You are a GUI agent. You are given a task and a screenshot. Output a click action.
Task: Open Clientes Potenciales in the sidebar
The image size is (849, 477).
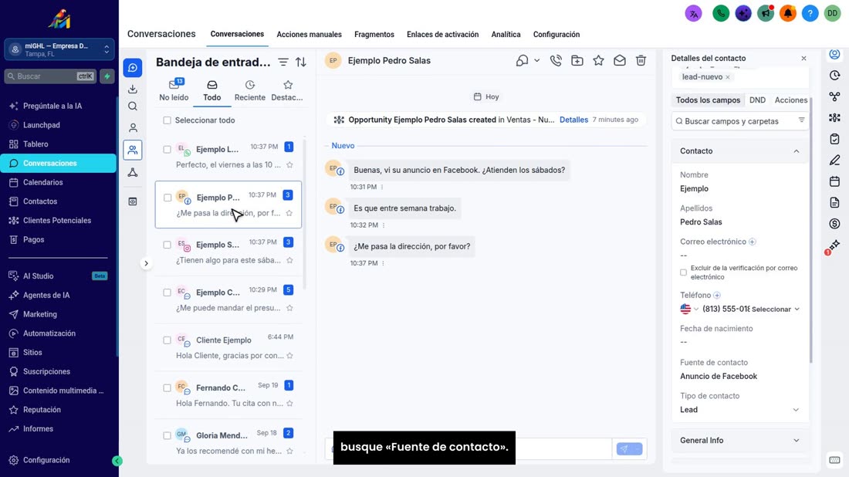click(59, 221)
